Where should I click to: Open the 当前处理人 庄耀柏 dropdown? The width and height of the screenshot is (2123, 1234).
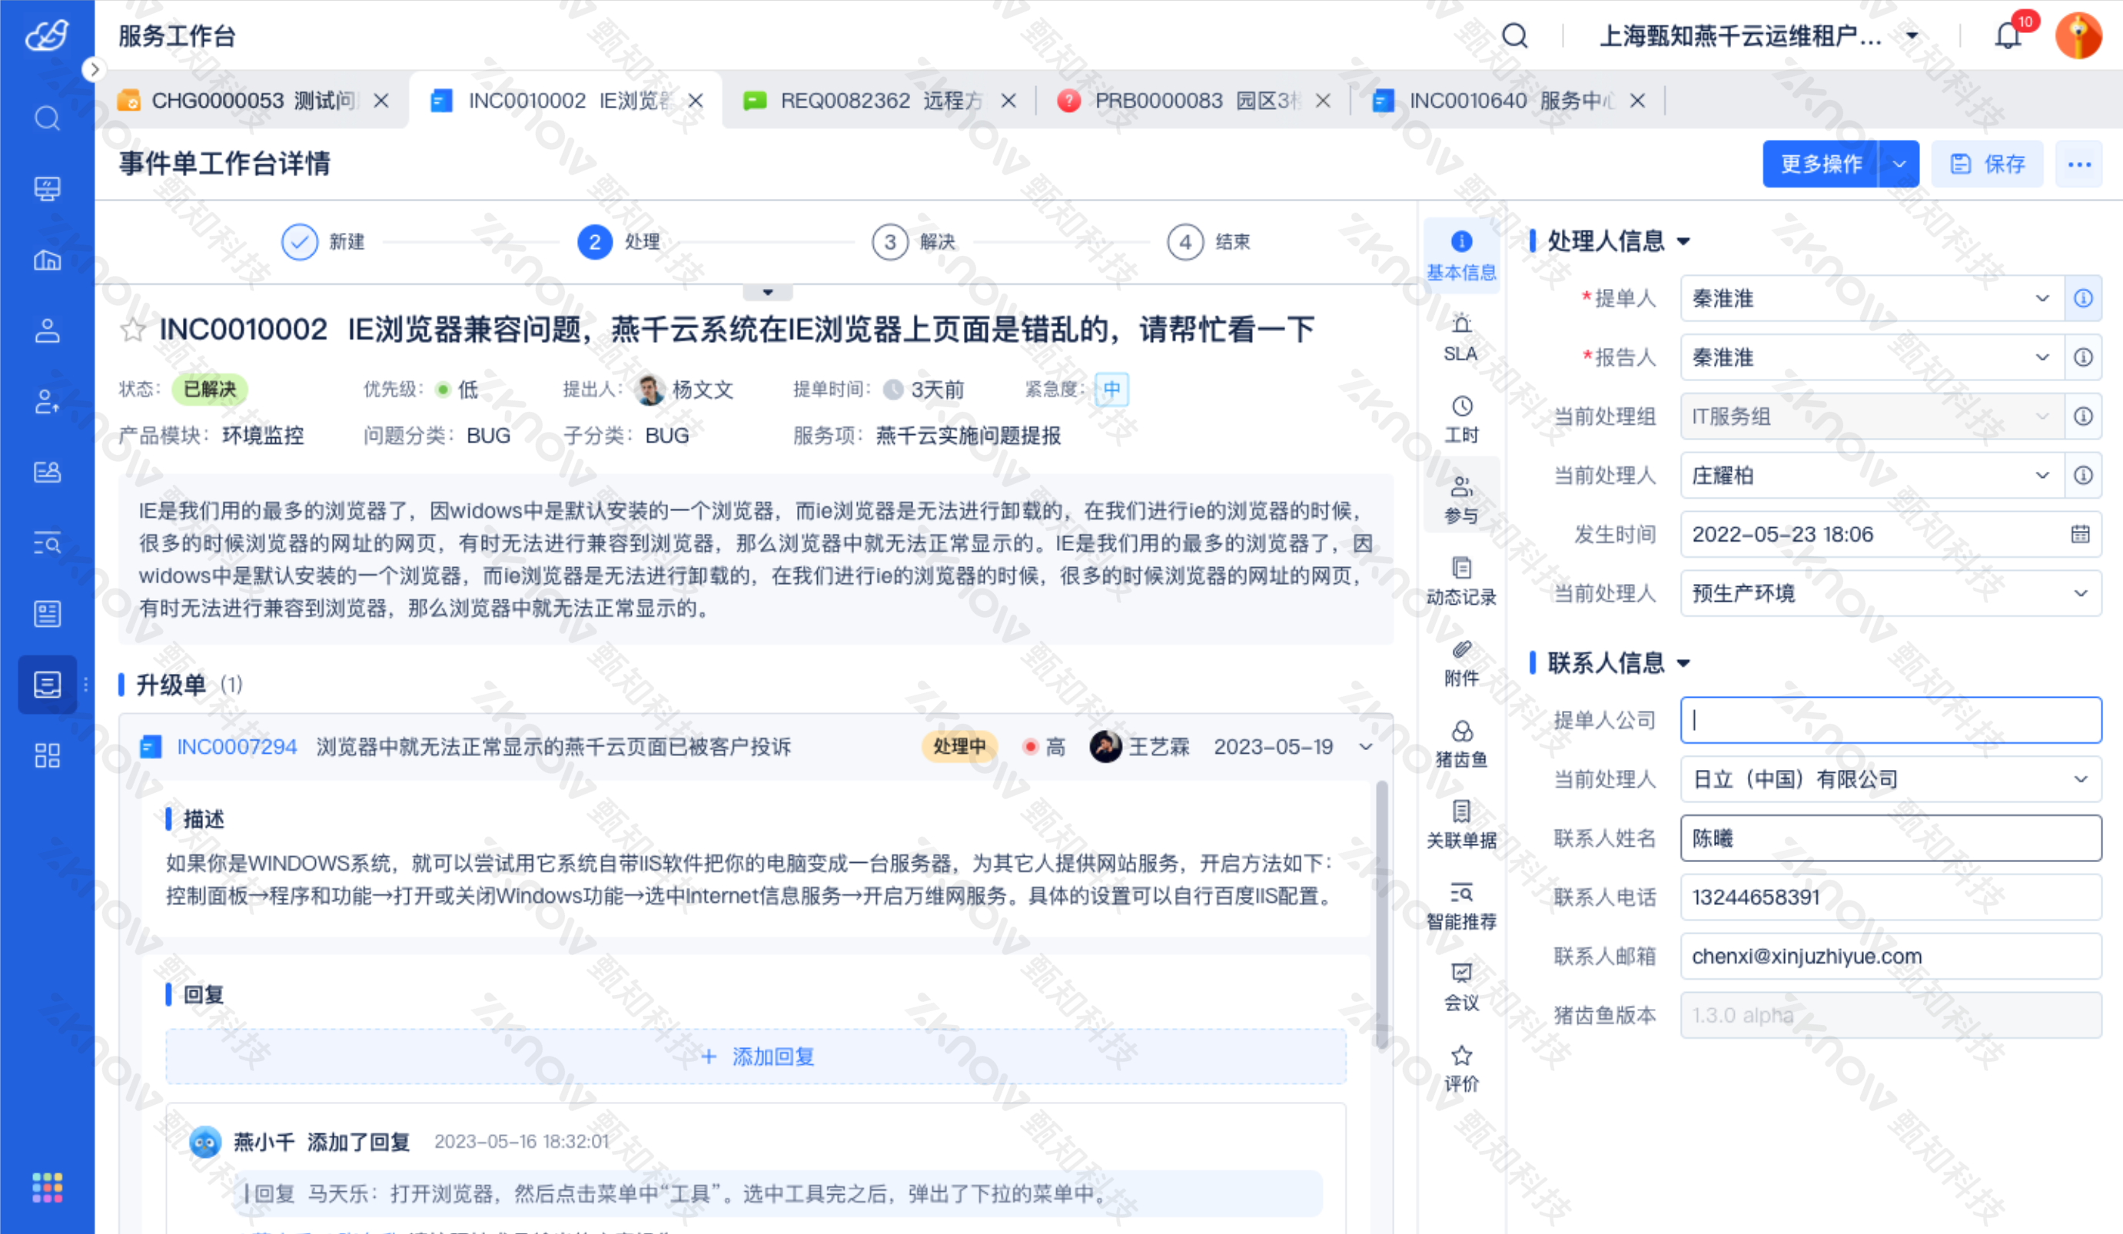pyautogui.click(x=1872, y=475)
